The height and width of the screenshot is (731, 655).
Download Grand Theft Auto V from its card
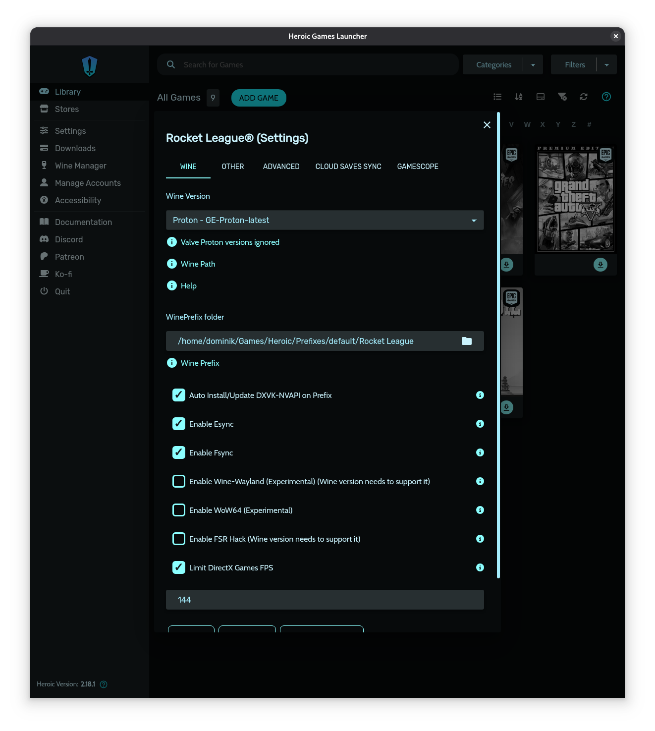coord(600,265)
